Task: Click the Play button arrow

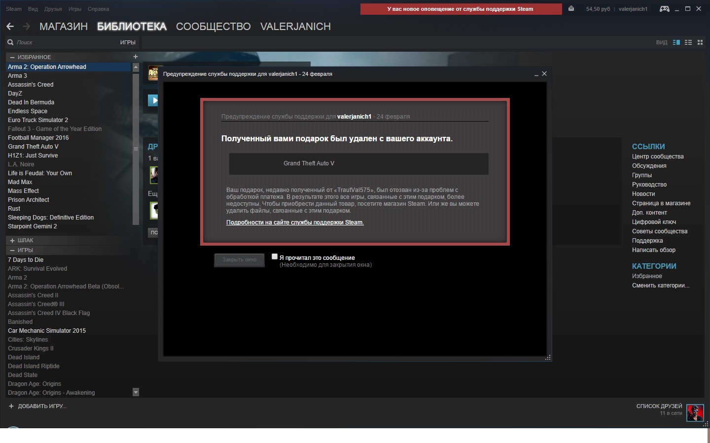Action: (153, 100)
